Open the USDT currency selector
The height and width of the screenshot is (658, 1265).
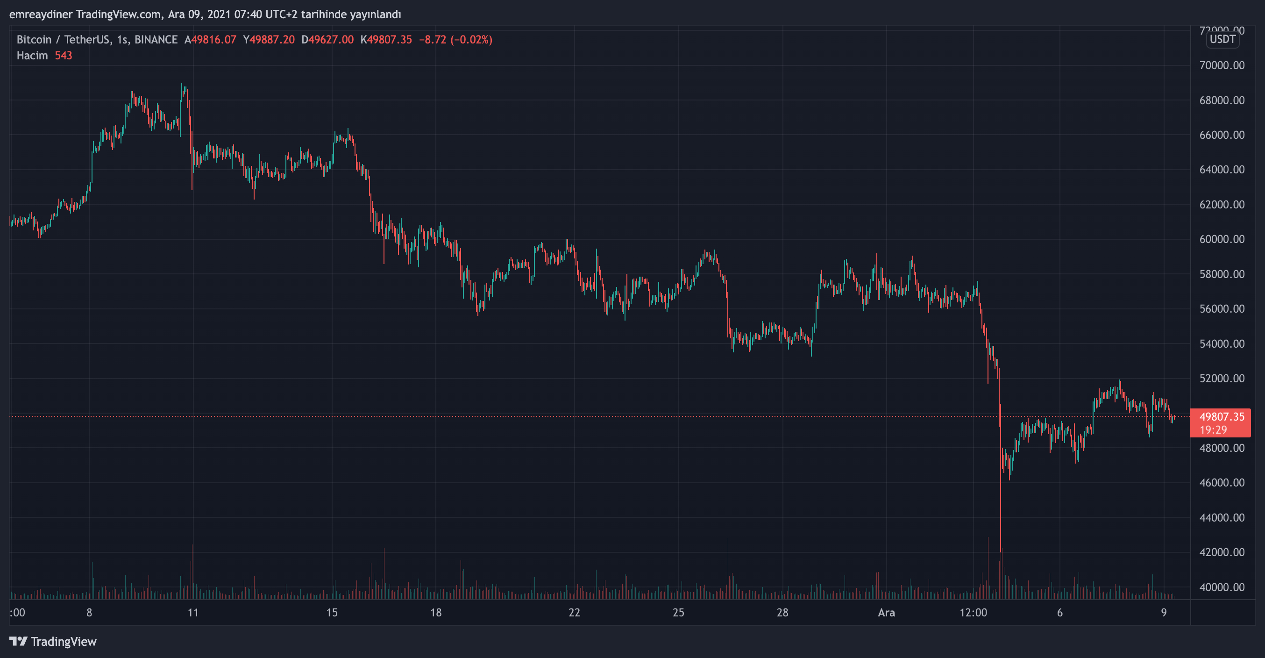pos(1222,39)
